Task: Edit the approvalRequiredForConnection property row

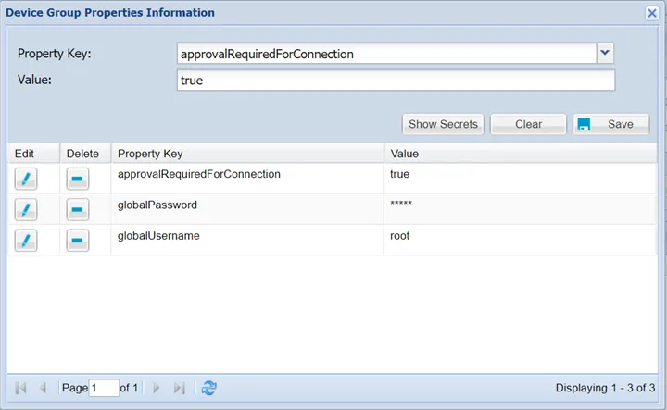Action: coord(26,179)
